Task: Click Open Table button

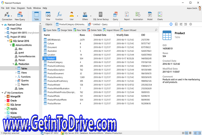Action: click(x=50, y=30)
